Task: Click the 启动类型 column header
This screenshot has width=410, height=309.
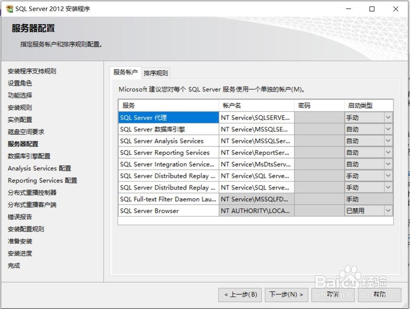Action: point(369,105)
